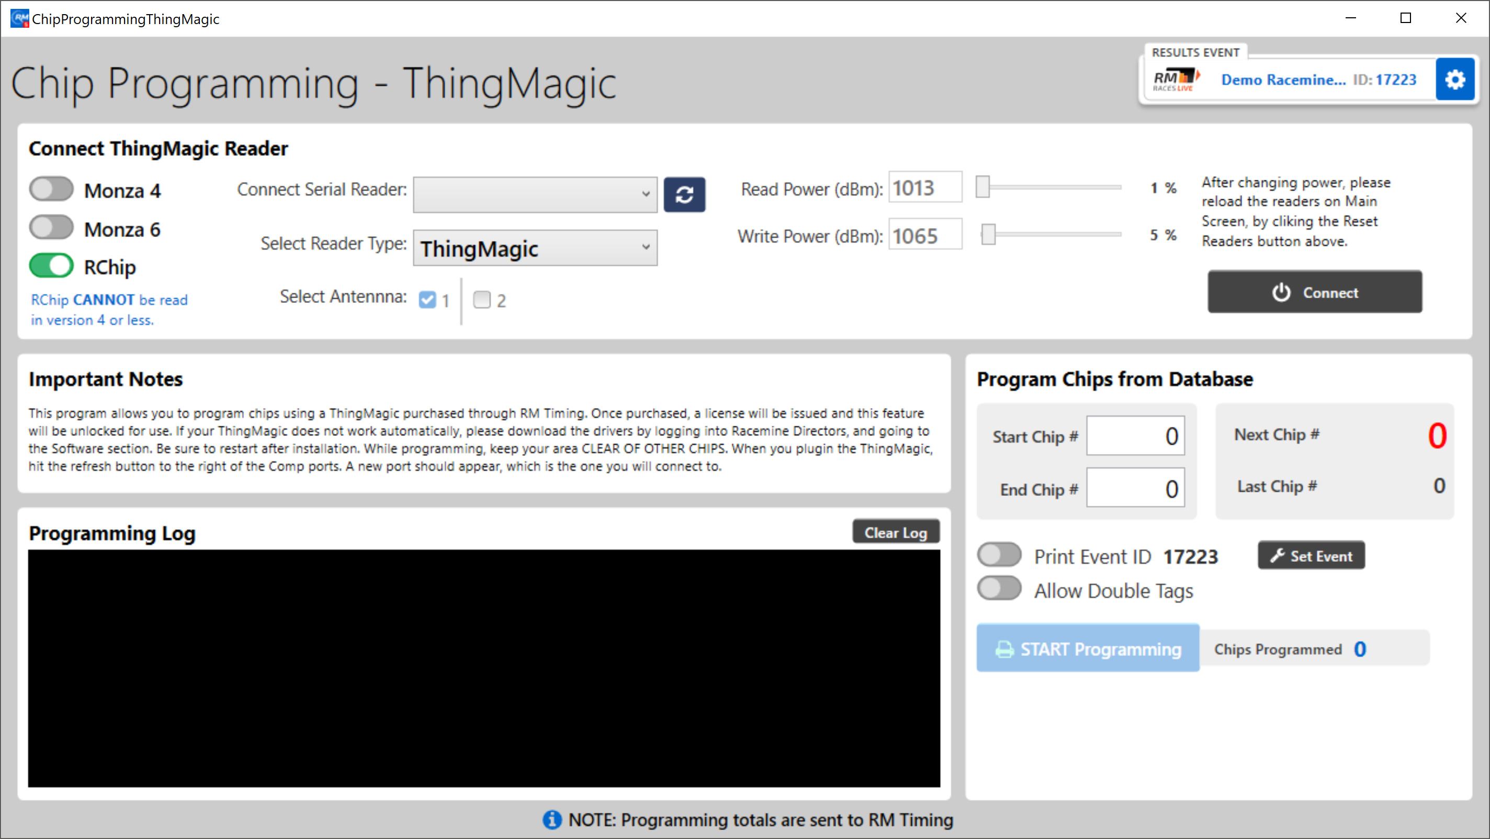The height and width of the screenshot is (839, 1490).
Task: Check antenna 2 checkbox
Action: (x=482, y=300)
